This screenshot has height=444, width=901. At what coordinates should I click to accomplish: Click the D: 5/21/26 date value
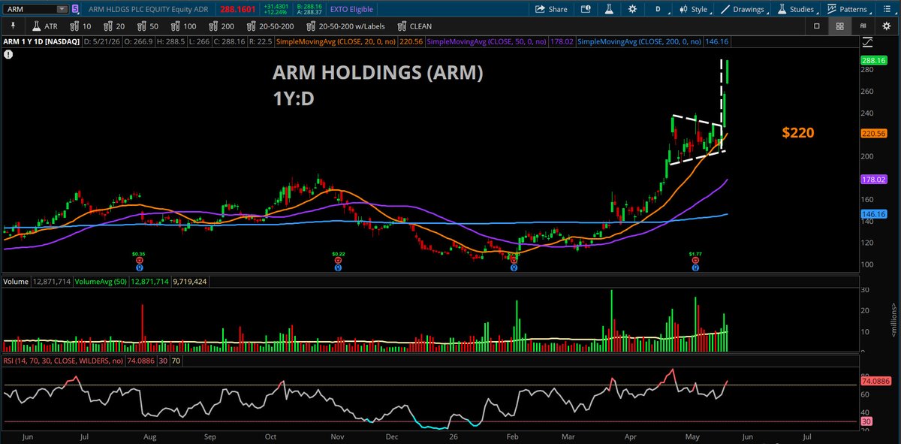[x=101, y=42]
